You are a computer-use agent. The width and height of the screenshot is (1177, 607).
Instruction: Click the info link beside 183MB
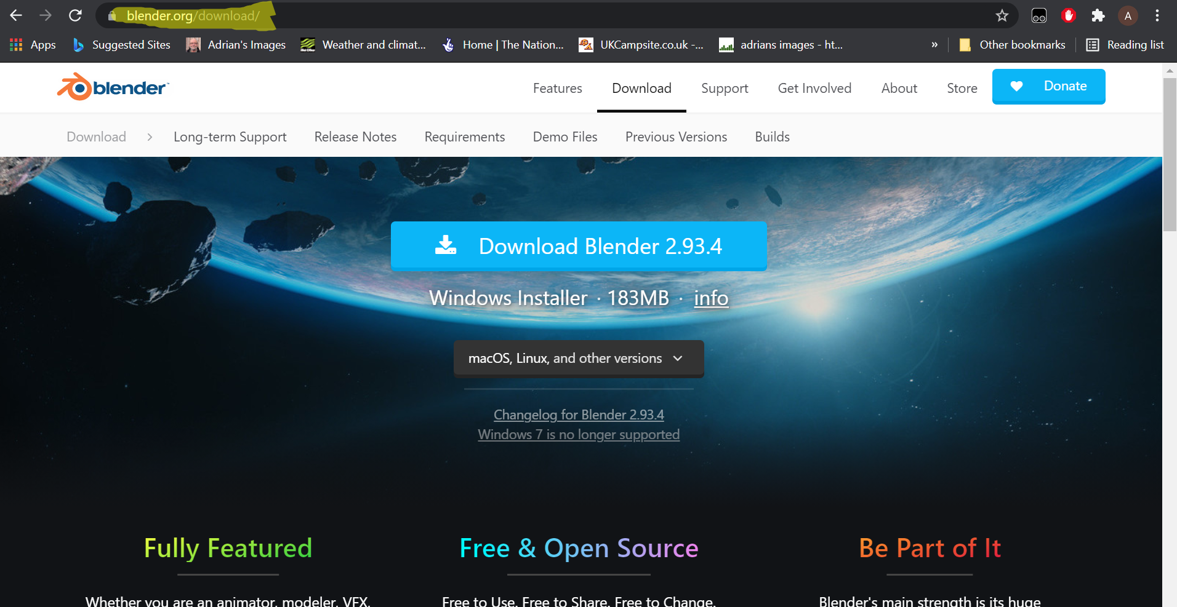(x=711, y=298)
